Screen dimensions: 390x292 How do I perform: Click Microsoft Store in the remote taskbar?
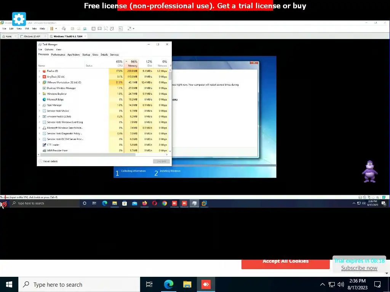tap(125, 203)
